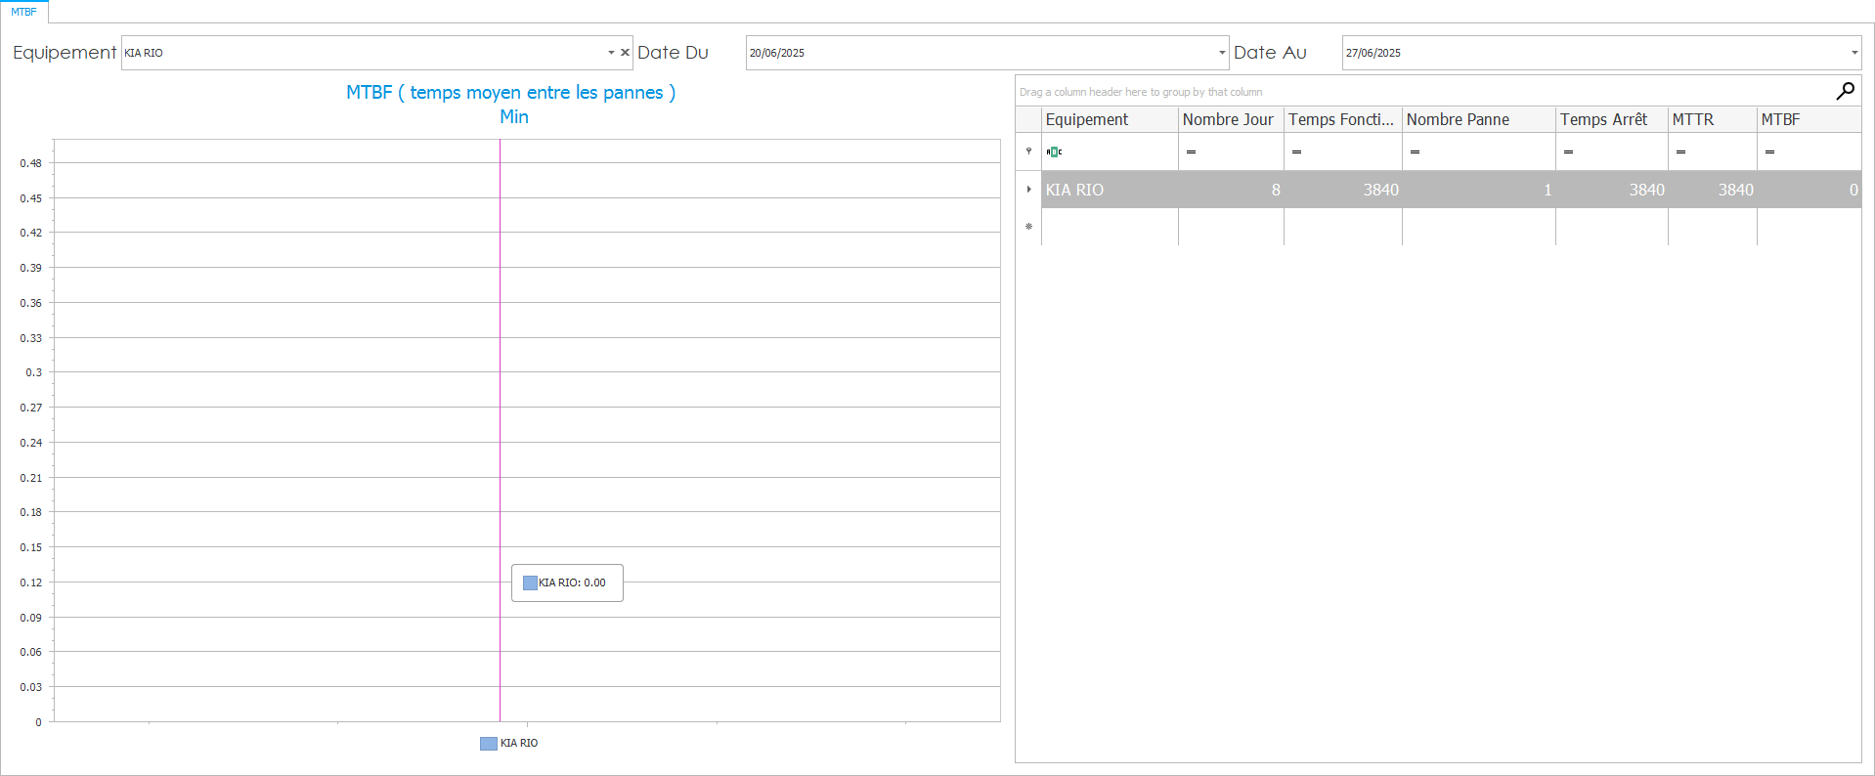The image size is (1875, 776).
Task: Click the Equipement column filter condition icon
Action: click(x=1054, y=151)
